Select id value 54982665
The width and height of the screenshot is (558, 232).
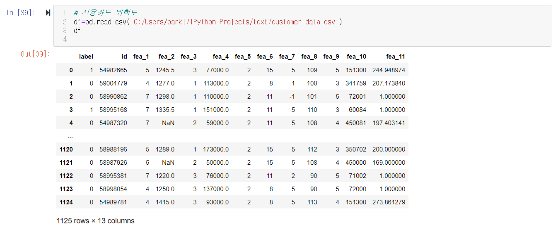pyautogui.click(x=114, y=70)
